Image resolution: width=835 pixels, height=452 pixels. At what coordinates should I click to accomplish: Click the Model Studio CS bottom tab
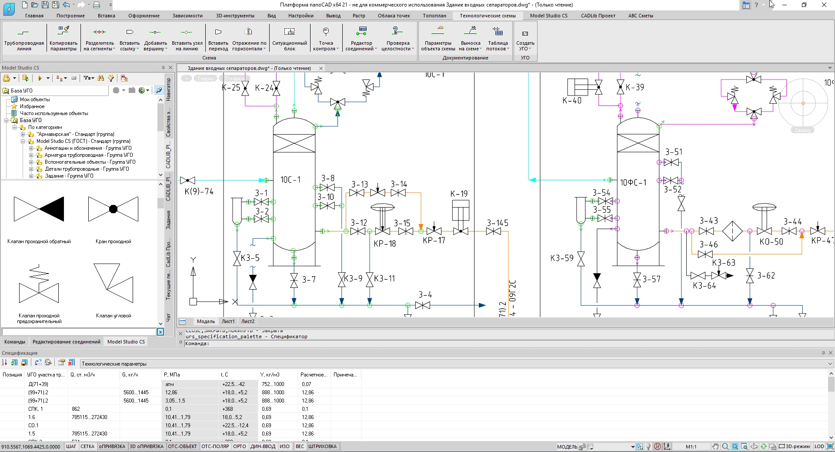point(126,342)
